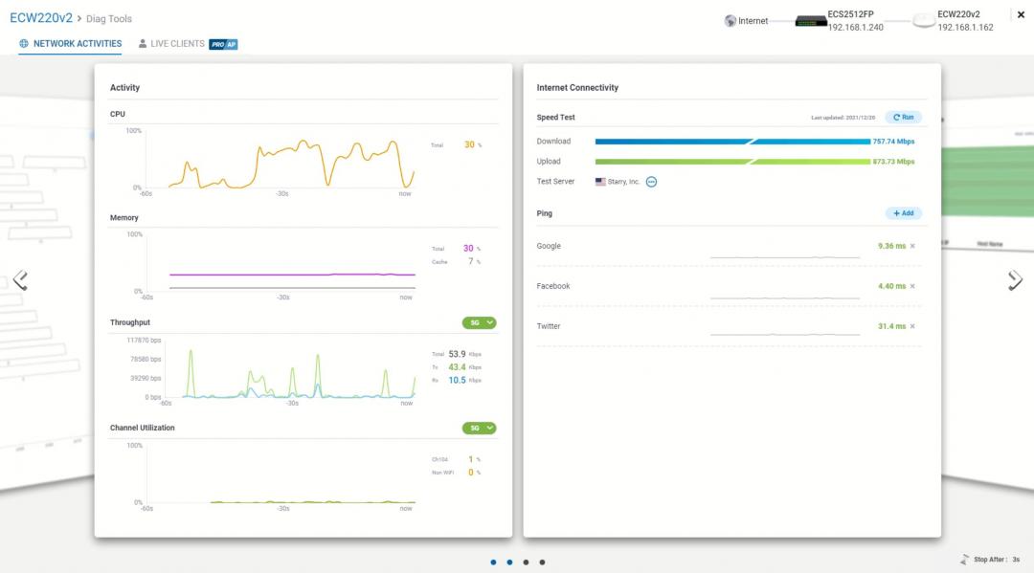Remove the Twitter ping target
The image size is (1034, 573).
pyautogui.click(x=912, y=326)
